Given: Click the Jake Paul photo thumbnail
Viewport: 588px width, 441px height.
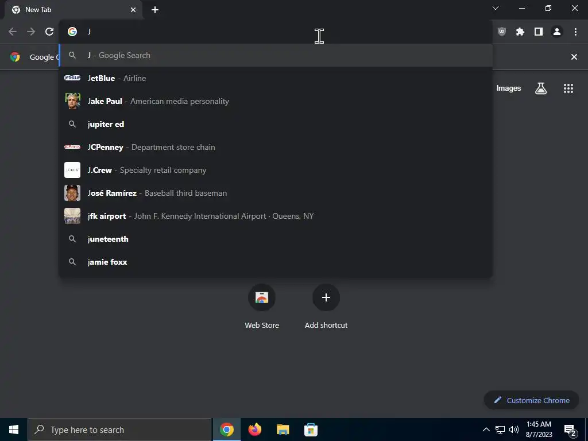Looking at the screenshot, I should (72, 101).
